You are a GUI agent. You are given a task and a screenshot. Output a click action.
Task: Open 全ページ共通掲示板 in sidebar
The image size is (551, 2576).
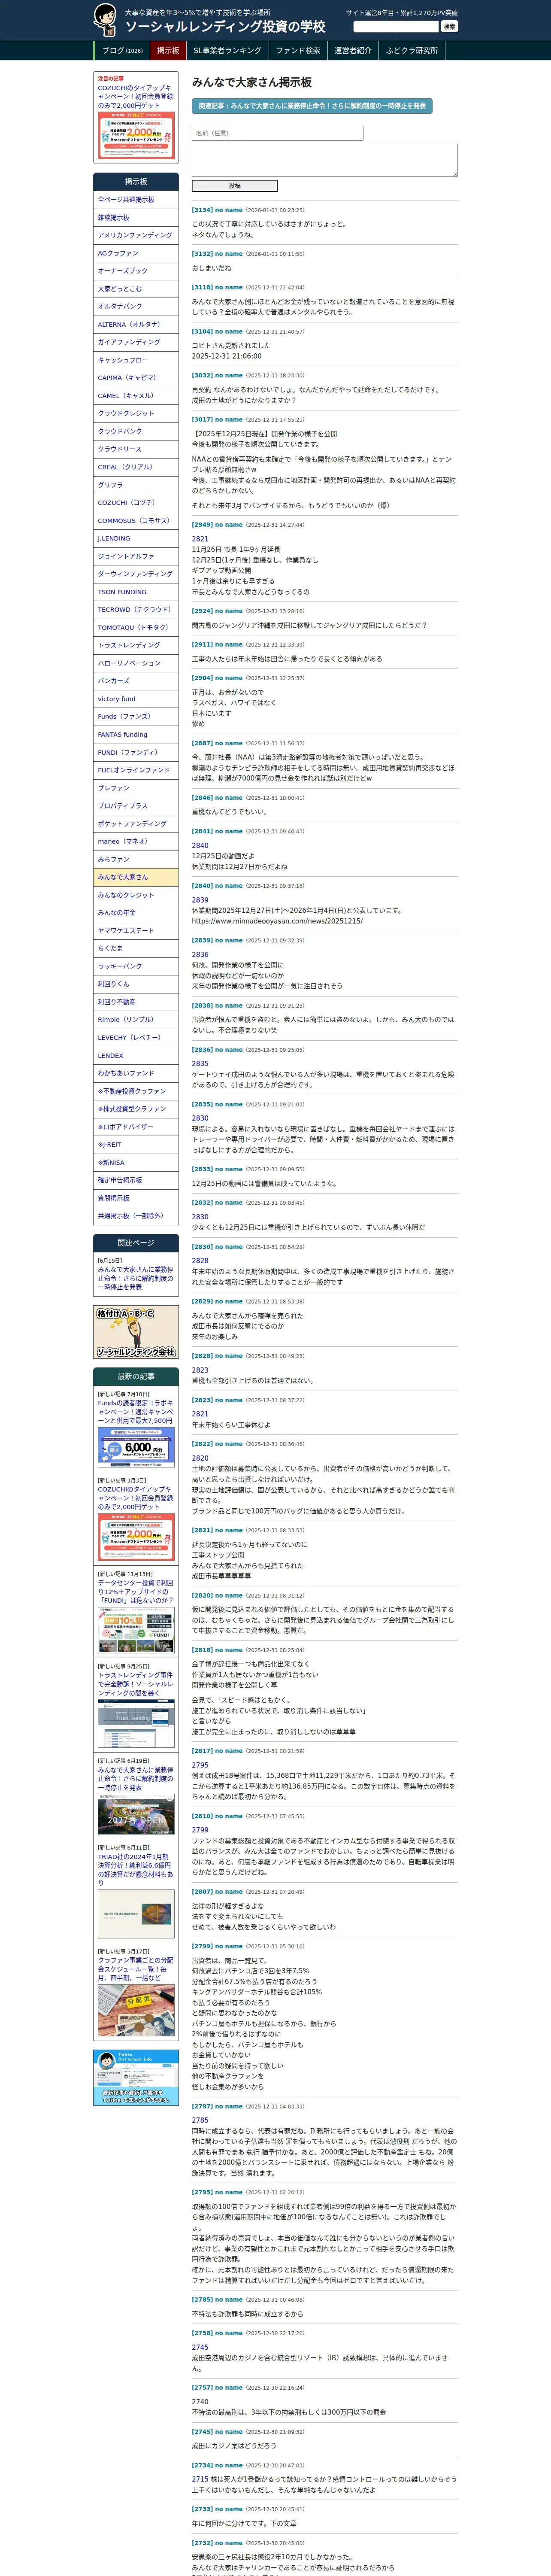tap(136, 200)
